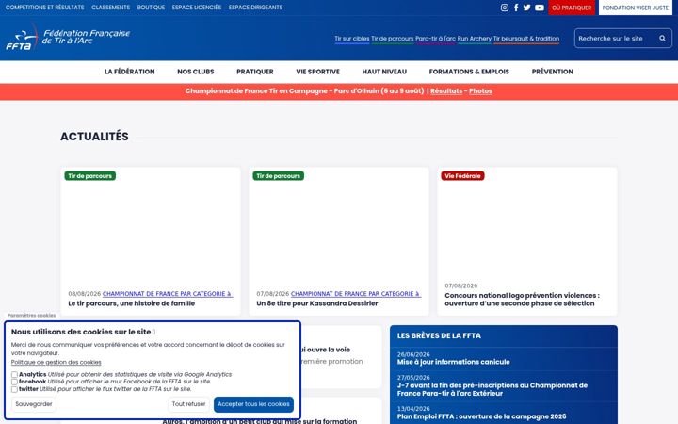Click the search magnifier icon

click(x=662, y=38)
